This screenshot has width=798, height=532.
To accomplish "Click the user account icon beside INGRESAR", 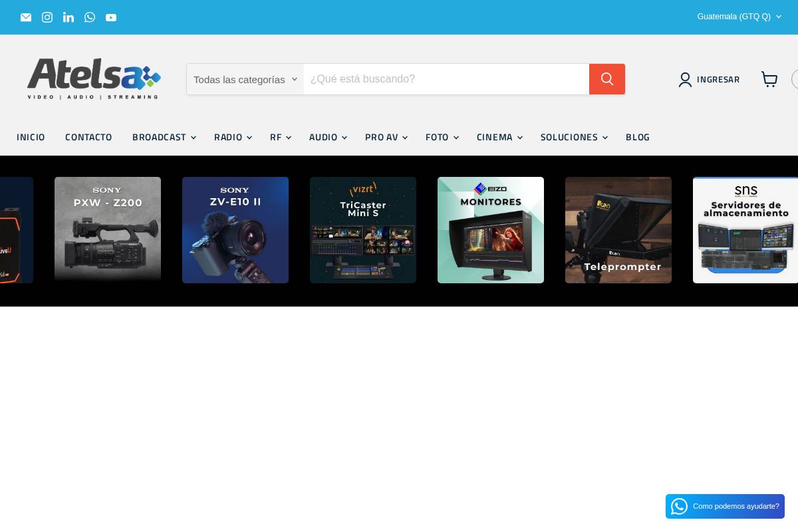I will point(686,80).
